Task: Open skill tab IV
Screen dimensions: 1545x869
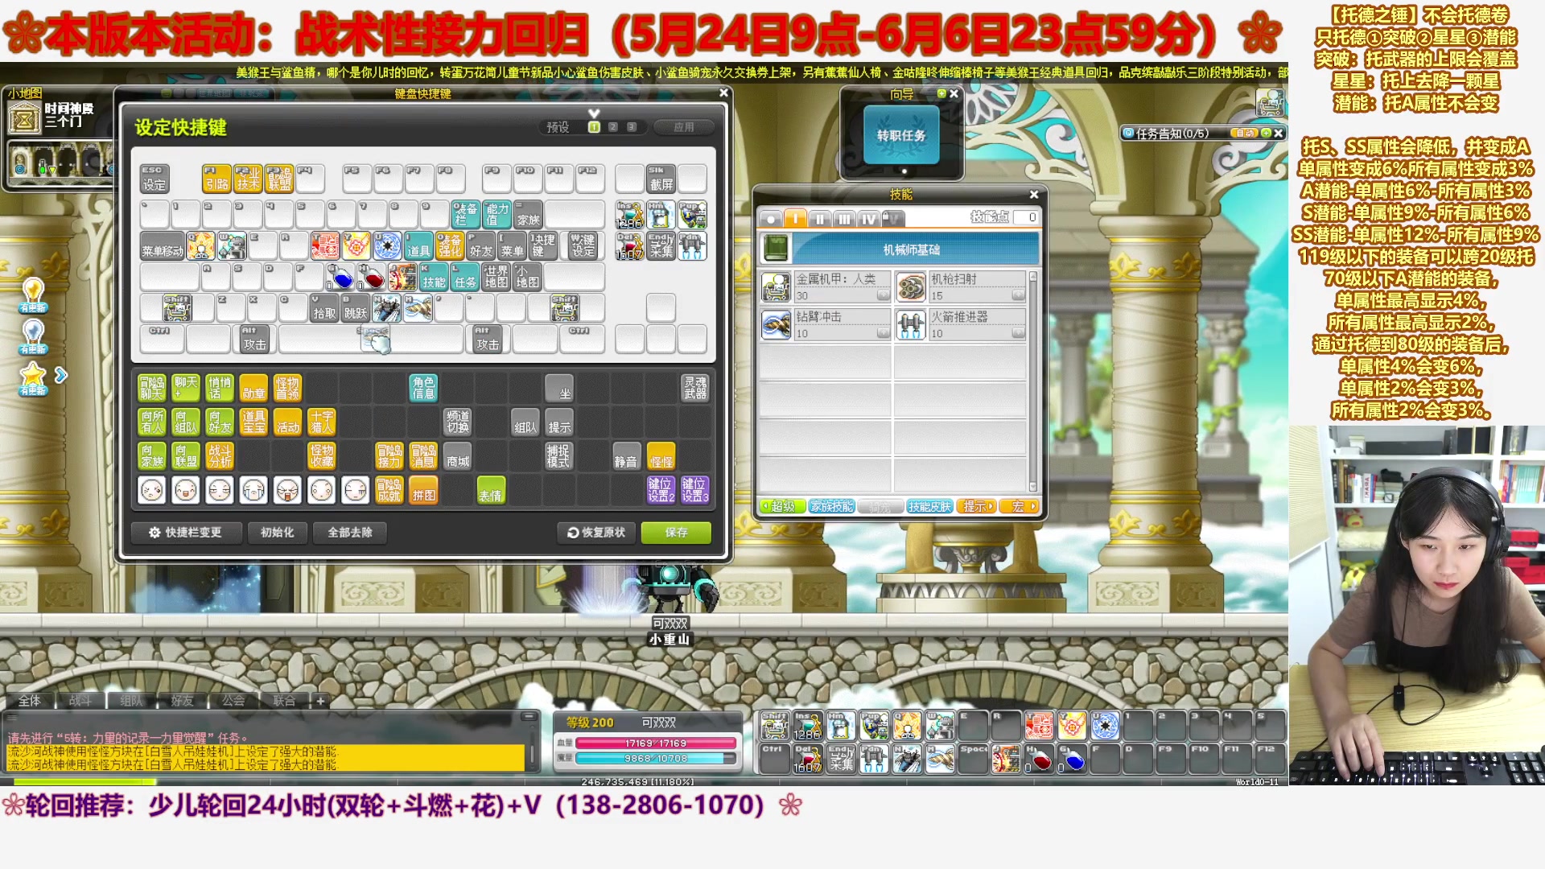Action: [x=868, y=218]
